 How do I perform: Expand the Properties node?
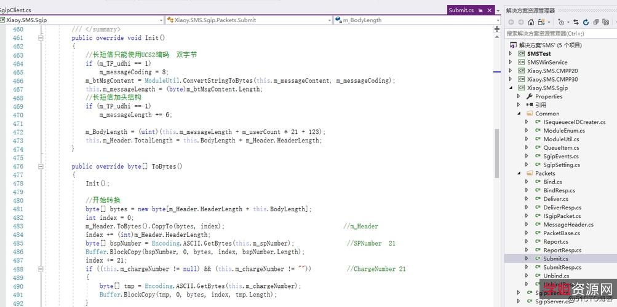click(519, 96)
